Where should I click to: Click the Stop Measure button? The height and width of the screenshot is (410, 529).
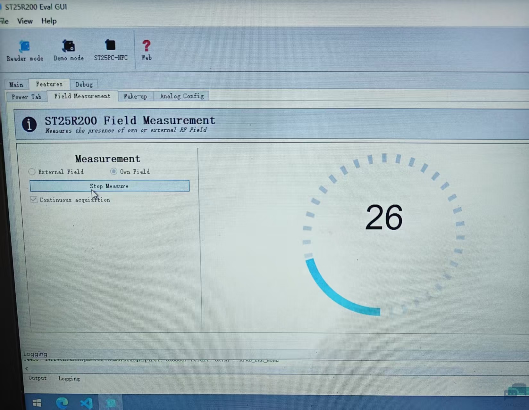pyautogui.click(x=109, y=186)
